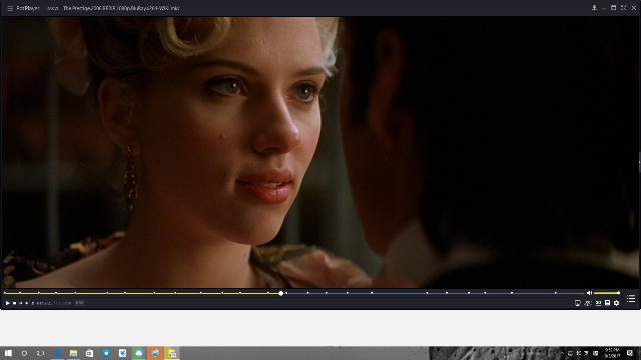The image size is (641, 360).
Task: Show hidden system tray icons
Action: click(x=562, y=353)
